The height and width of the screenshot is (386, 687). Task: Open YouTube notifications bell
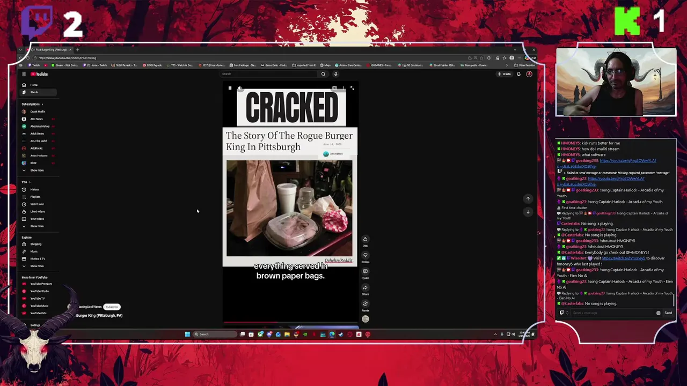pos(518,74)
